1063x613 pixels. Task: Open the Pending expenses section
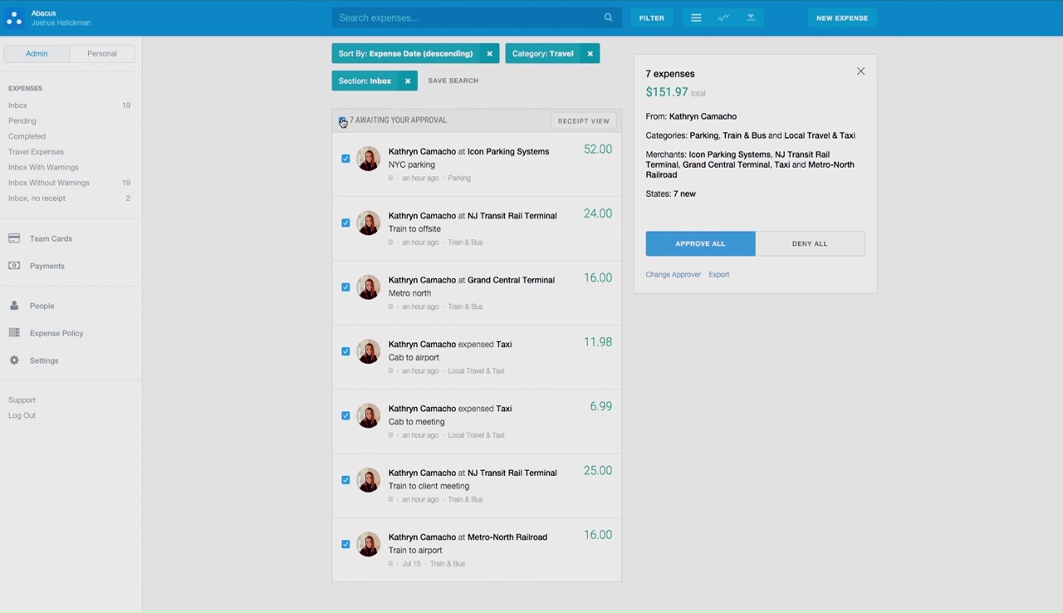click(x=22, y=121)
